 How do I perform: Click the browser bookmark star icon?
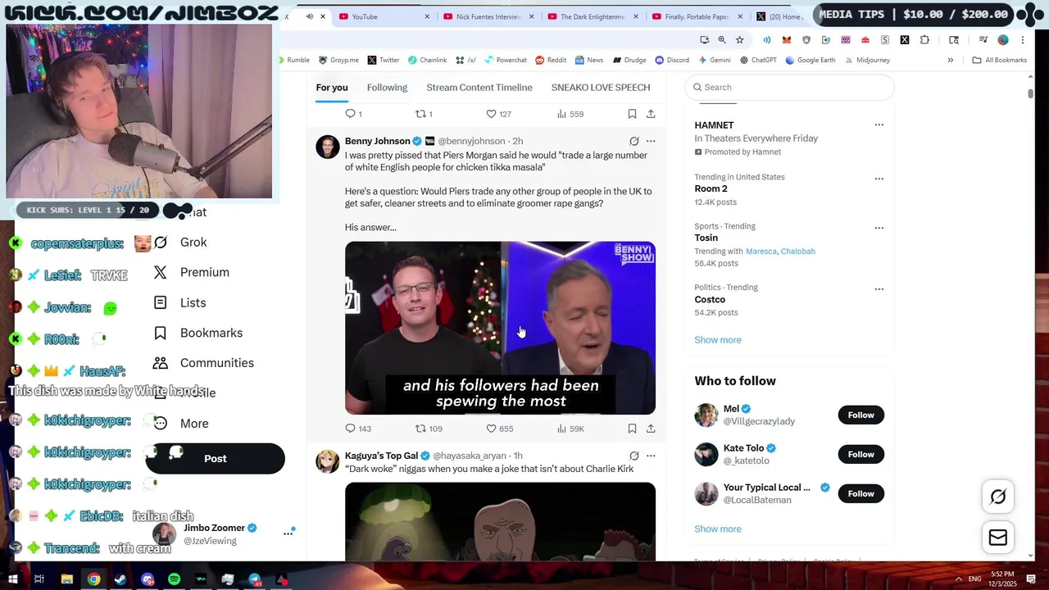tap(739, 39)
